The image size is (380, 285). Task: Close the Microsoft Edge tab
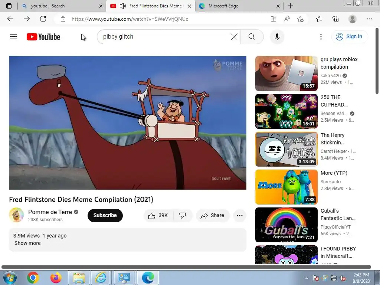click(x=278, y=6)
